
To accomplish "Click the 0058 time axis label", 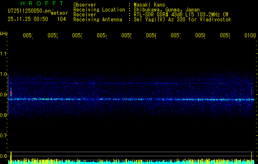I will tap(200, 35).
